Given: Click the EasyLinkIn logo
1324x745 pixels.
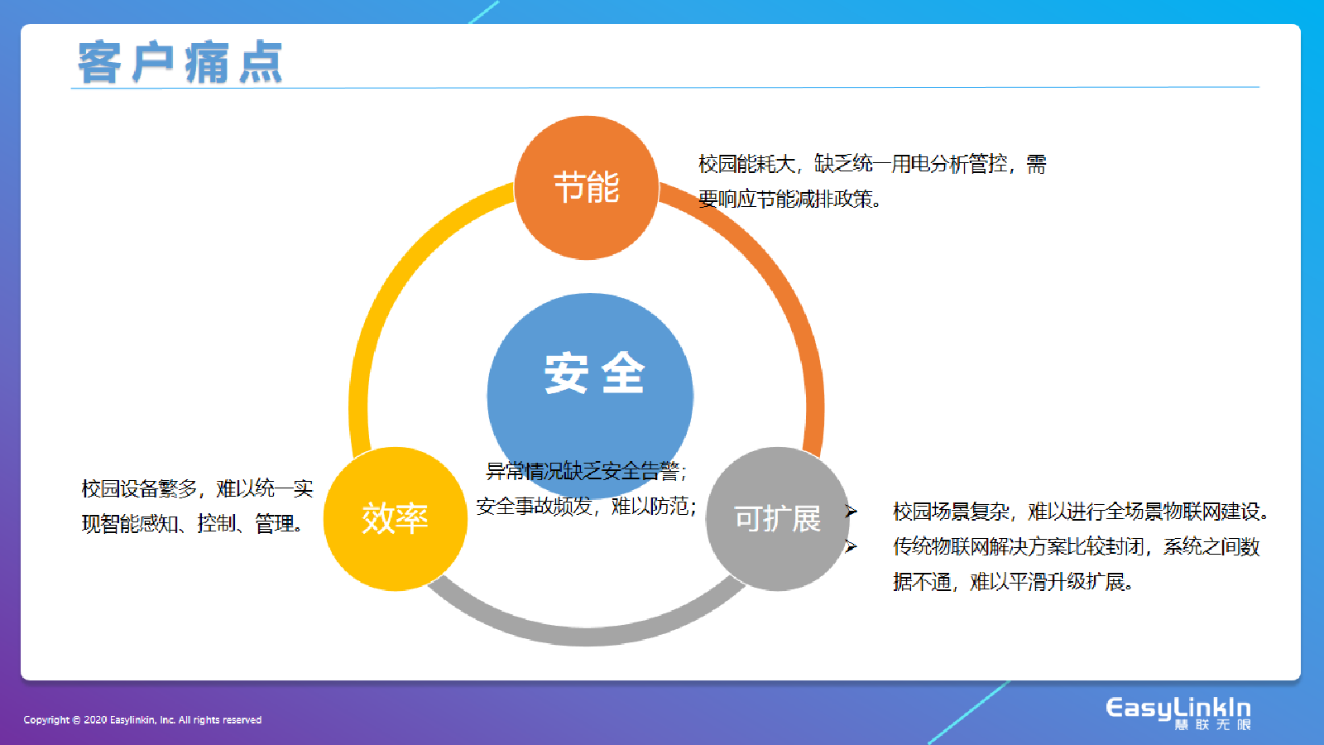Looking at the screenshot, I should pyautogui.click(x=1178, y=713).
